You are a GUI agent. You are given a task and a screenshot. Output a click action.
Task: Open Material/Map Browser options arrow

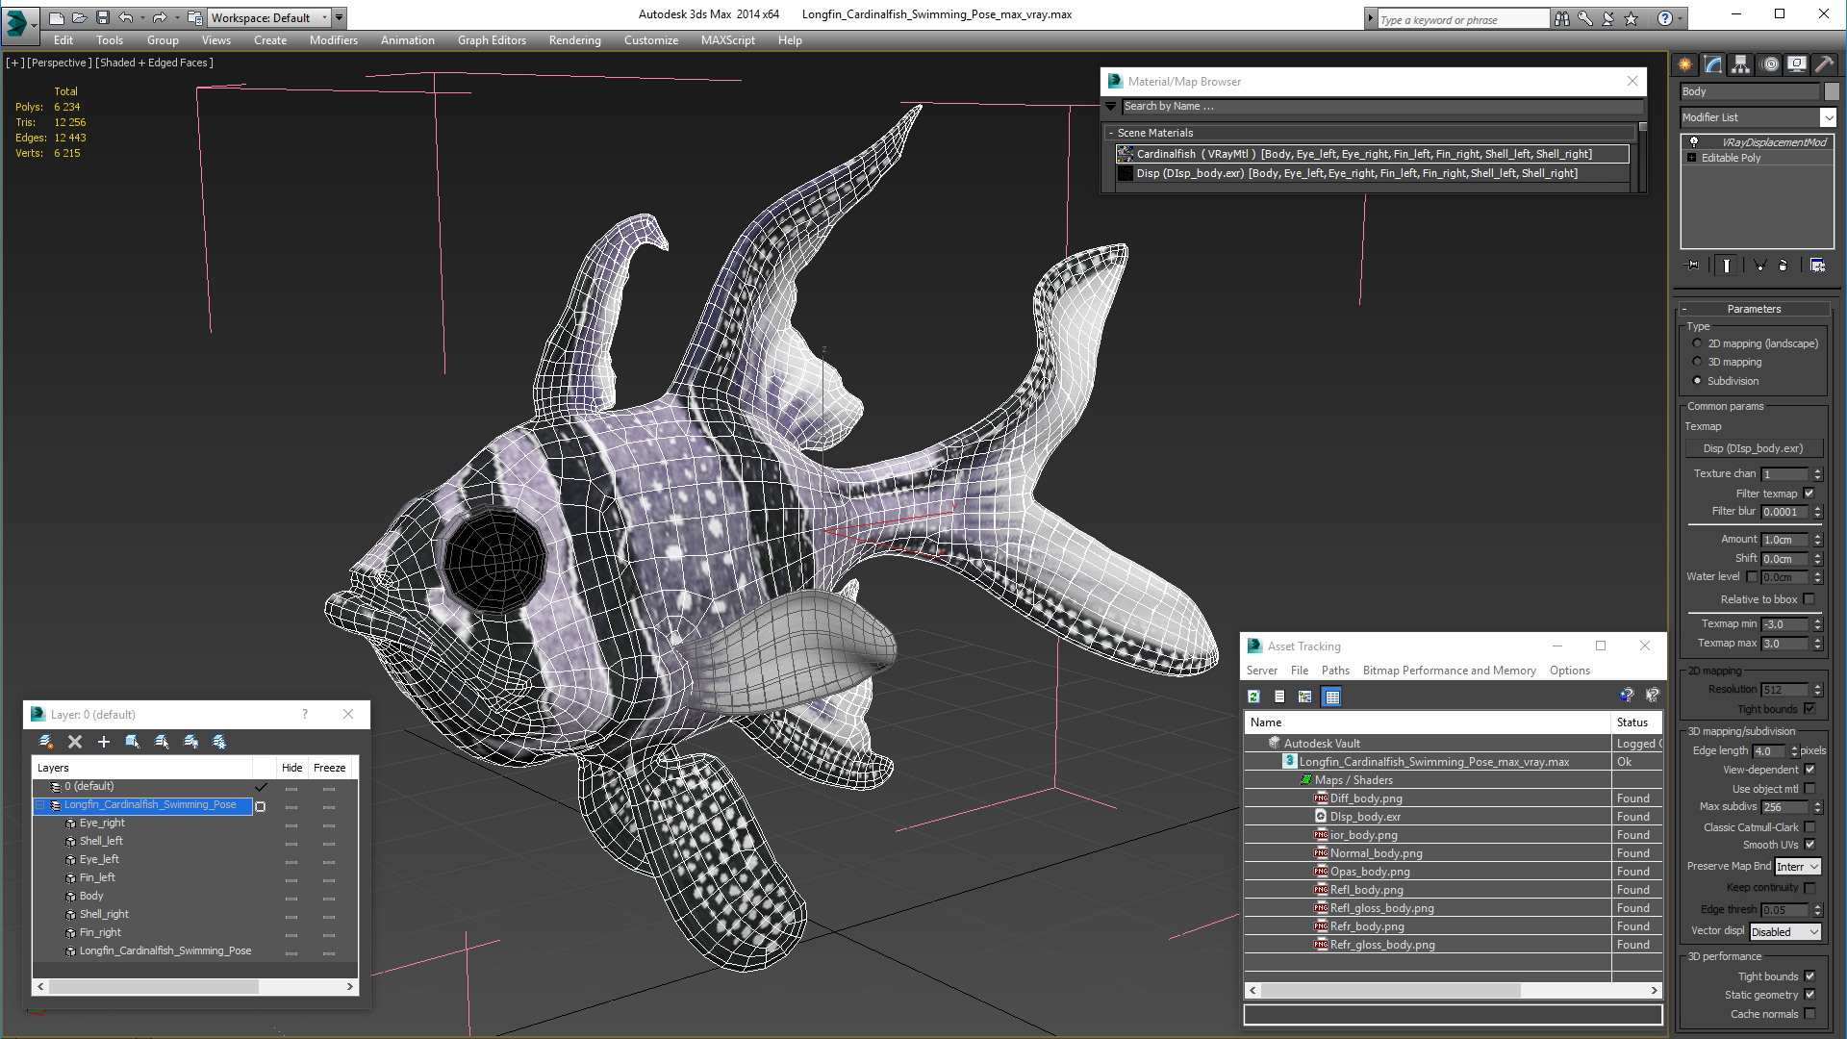[x=1111, y=107]
